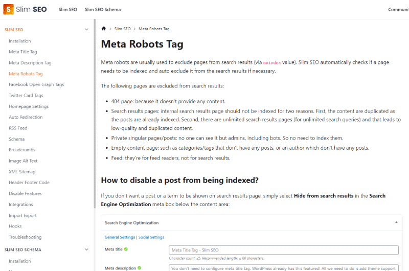Screen dimensions: 409x271
Task: Click heading How to disable a post
Action: pyautogui.click(x=180, y=180)
